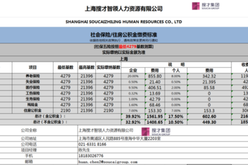
Task: Click the 总计（不含公积金） label
Action: click(x=50, y=122)
